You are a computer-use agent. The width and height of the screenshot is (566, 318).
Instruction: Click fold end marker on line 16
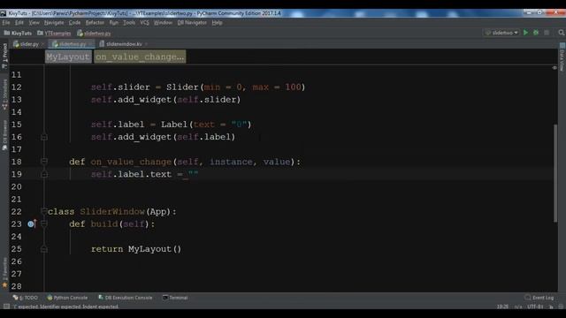(x=44, y=137)
